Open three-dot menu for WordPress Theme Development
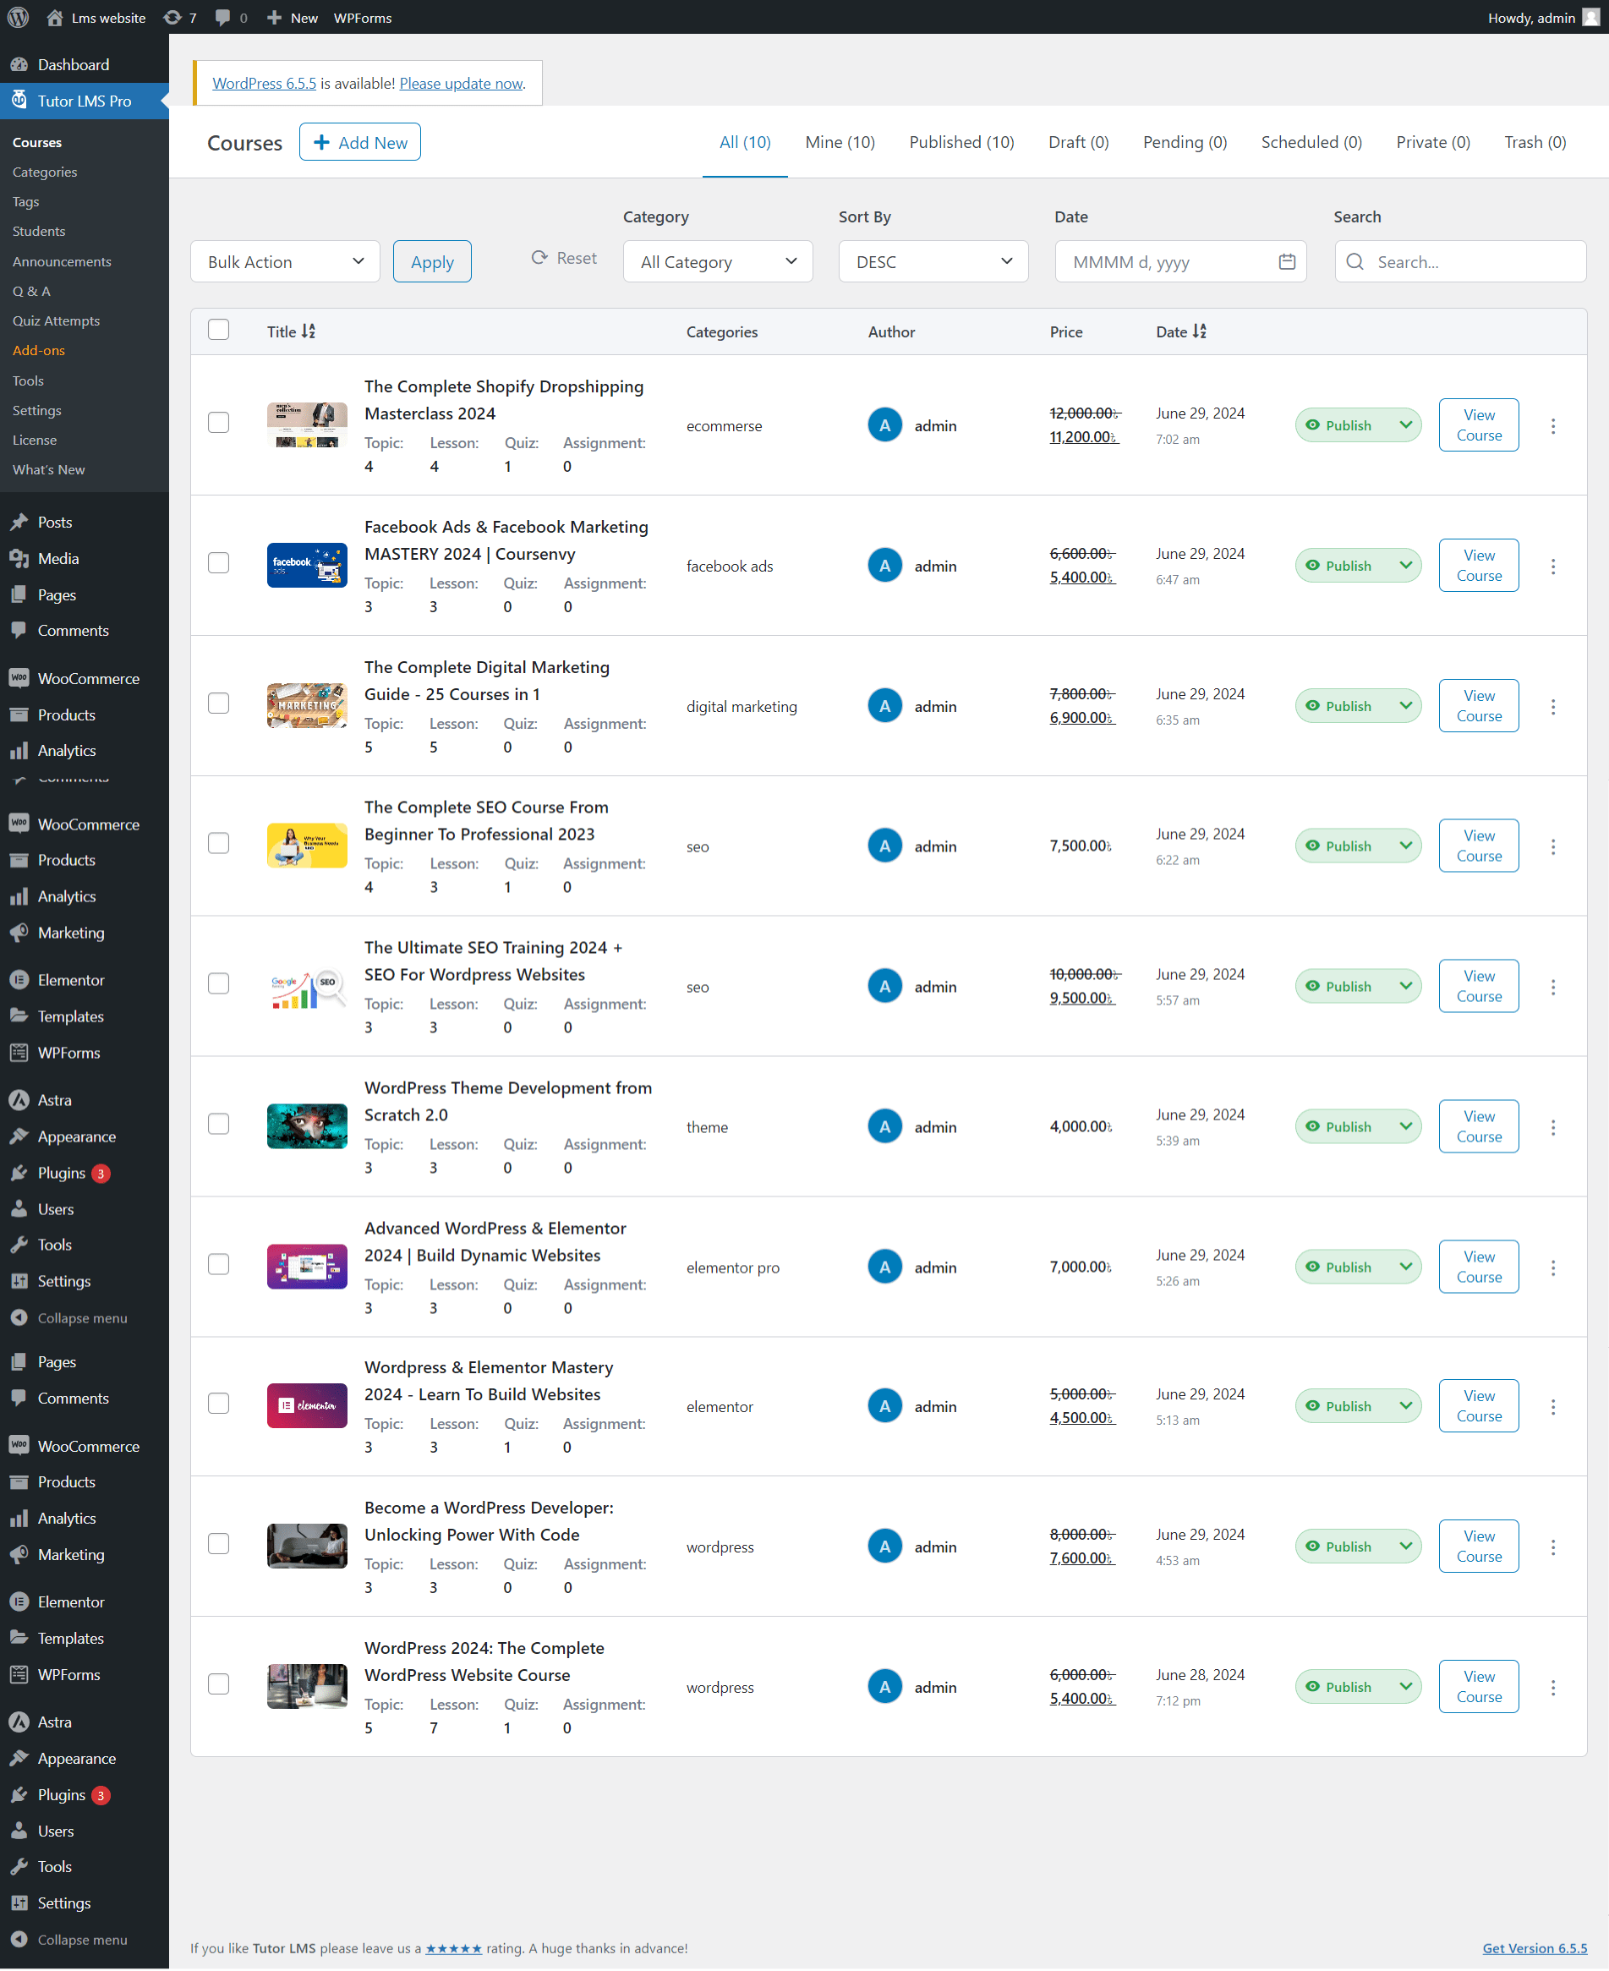Viewport: 1609px width, 1971px height. [1552, 1127]
